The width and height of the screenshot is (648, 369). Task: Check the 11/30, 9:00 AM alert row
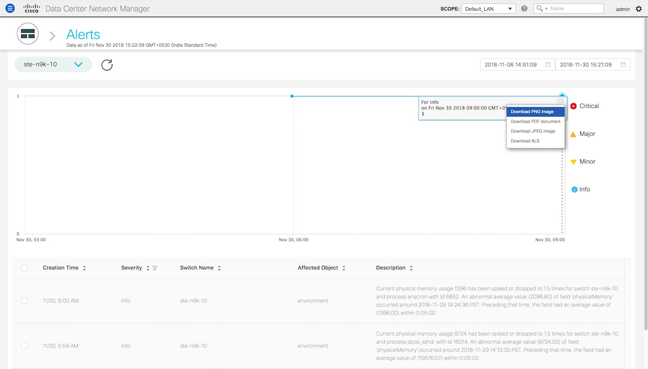pyautogui.click(x=25, y=301)
